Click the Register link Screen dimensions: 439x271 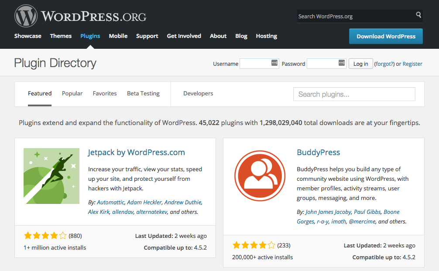(x=412, y=64)
